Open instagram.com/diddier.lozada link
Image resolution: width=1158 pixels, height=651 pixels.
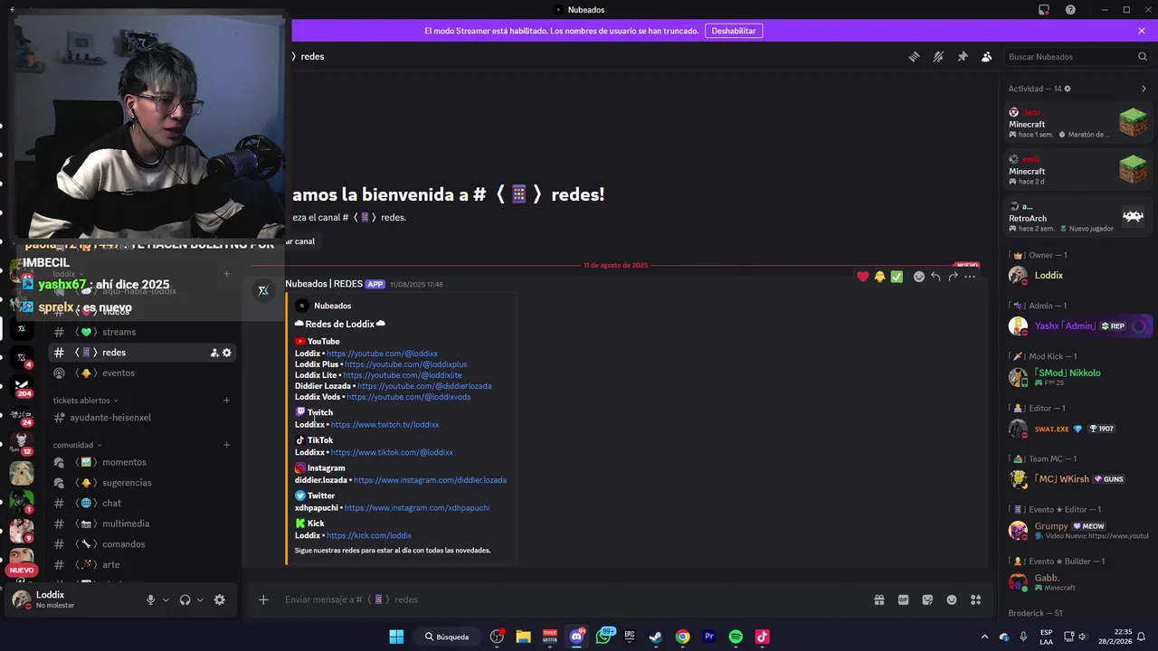430,481
